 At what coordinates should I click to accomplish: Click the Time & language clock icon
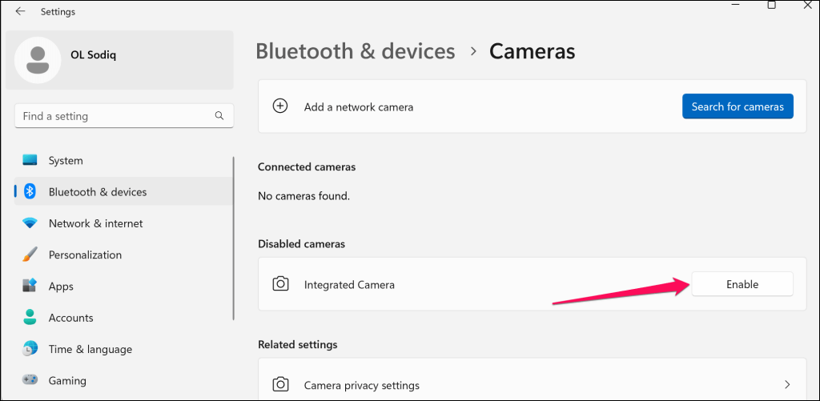tap(30, 349)
